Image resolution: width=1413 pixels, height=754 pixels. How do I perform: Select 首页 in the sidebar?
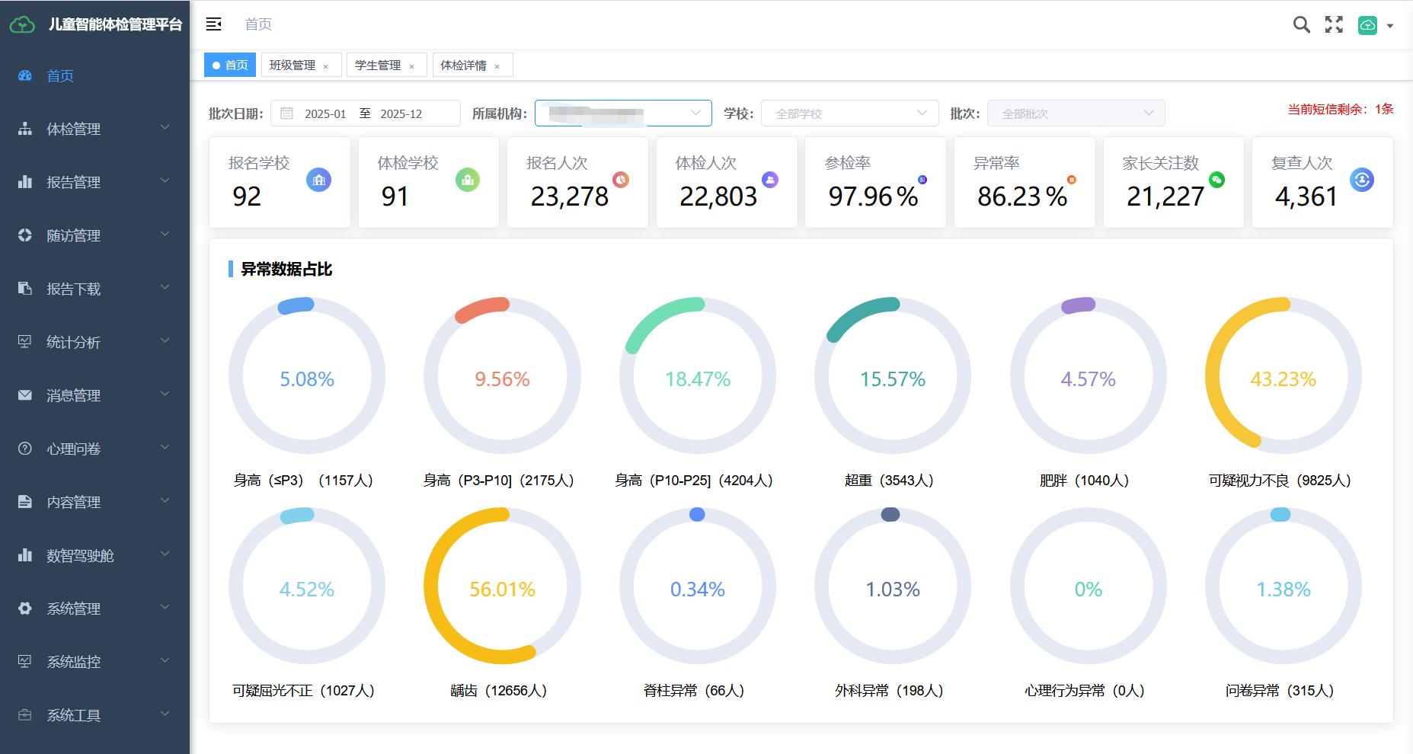94,75
